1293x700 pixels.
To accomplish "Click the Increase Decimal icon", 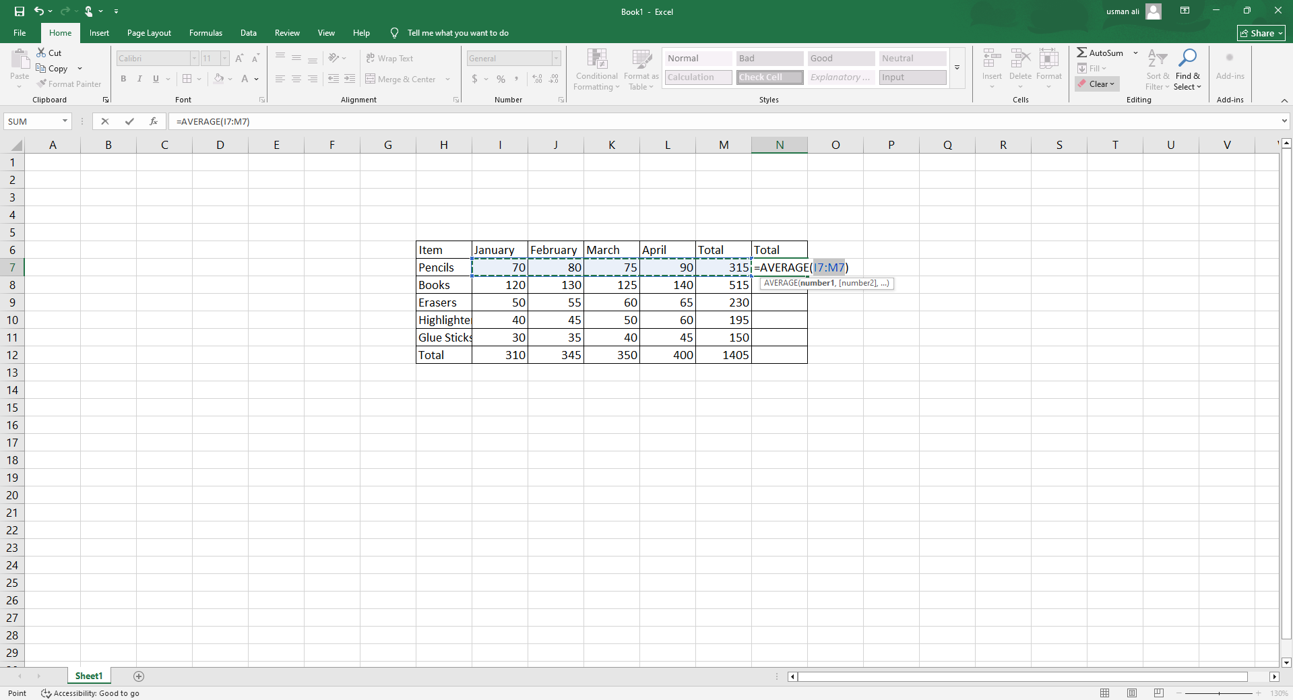I will pyautogui.click(x=537, y=79).
